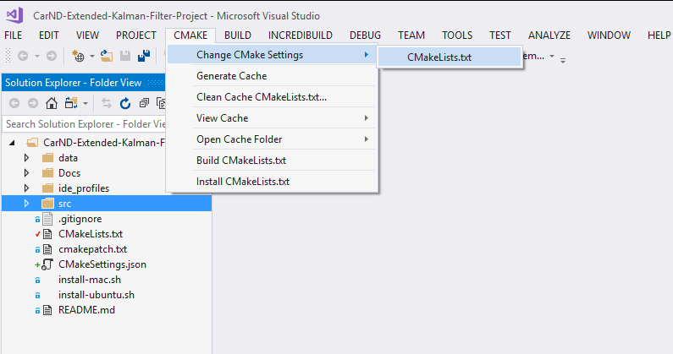Expand the data folder arrow
This screenshot has width=673, height=354.
point(26,158)
